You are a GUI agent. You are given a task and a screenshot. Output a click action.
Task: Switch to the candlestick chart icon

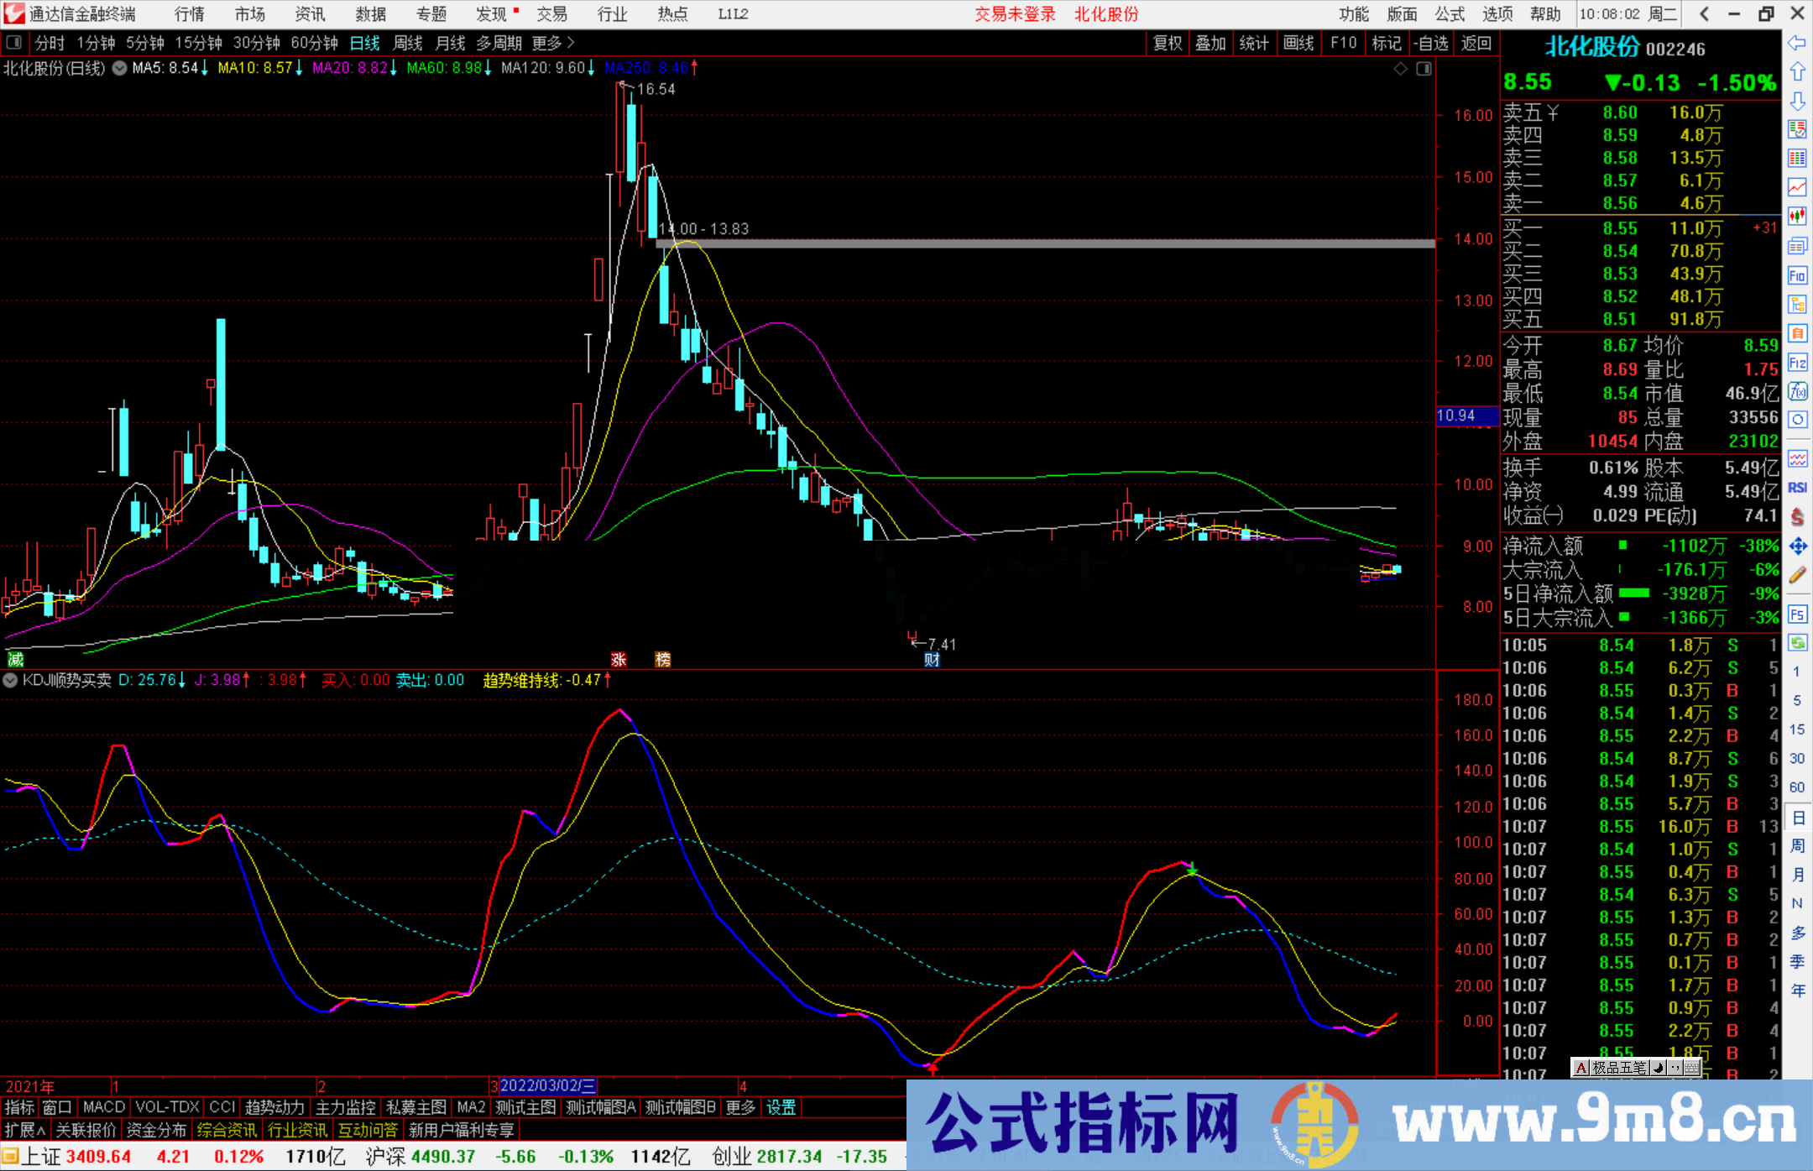point(1797,217)
